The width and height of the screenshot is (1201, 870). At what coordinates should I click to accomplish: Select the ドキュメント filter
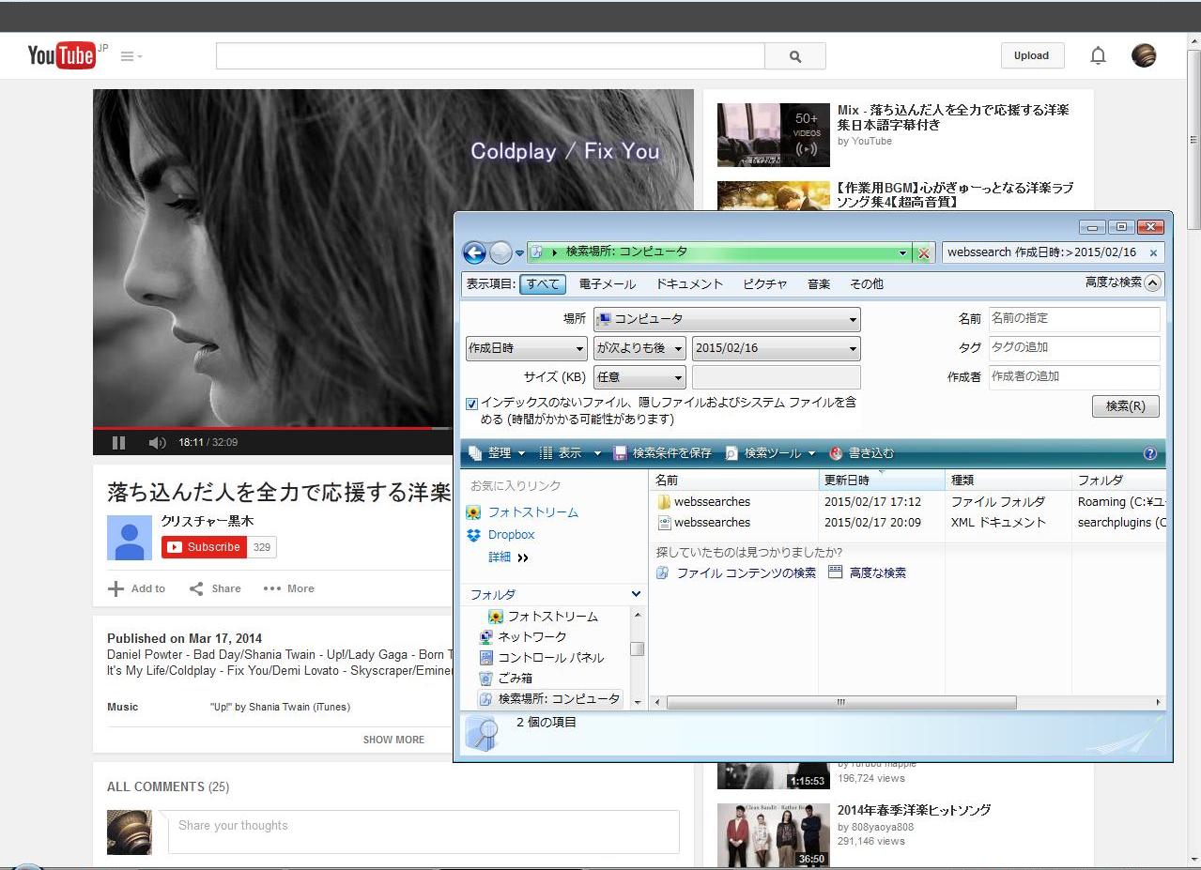(x=689, y=283)
